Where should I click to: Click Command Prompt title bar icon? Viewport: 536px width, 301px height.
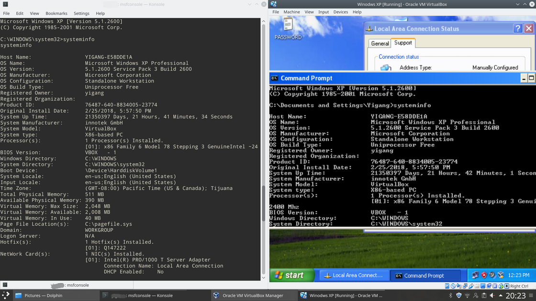click(274, 78)
